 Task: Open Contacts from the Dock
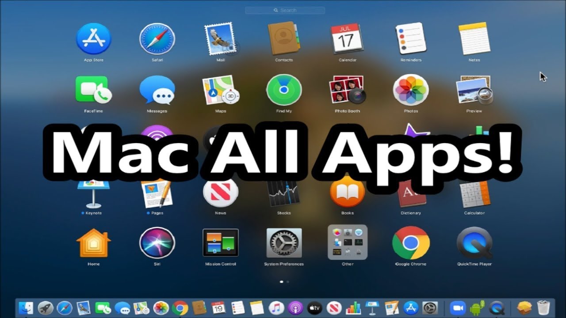(x=199, y=307)
